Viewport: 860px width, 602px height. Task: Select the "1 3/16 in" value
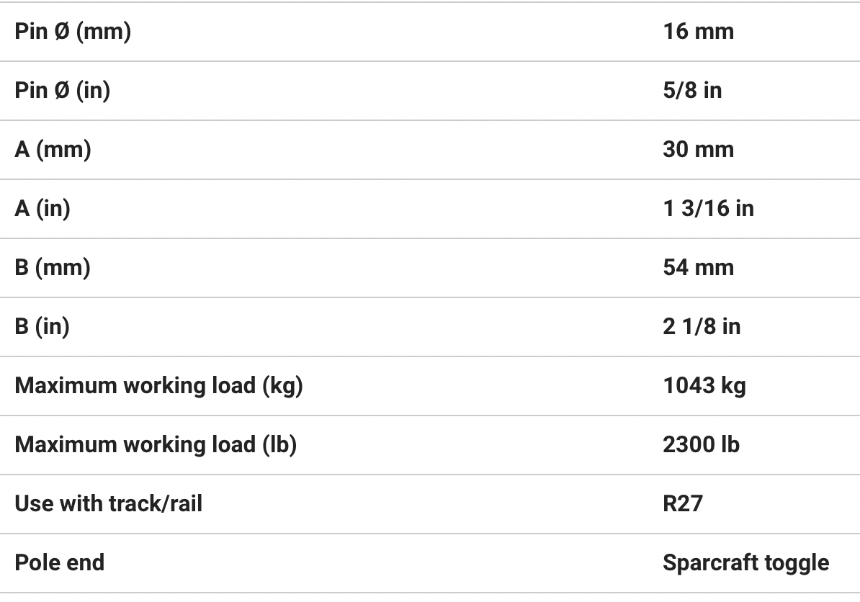pos(708,209)
